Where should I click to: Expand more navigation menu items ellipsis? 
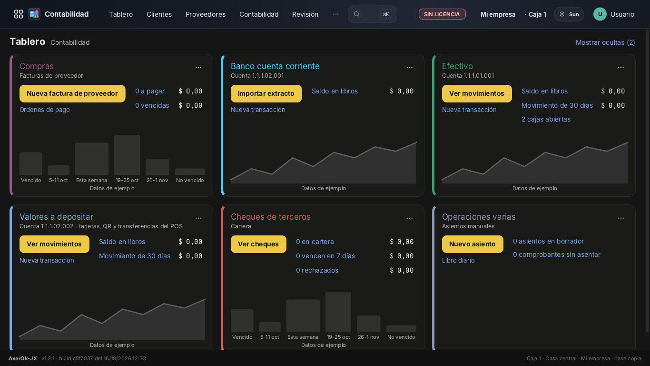click(x=335, y=14)
